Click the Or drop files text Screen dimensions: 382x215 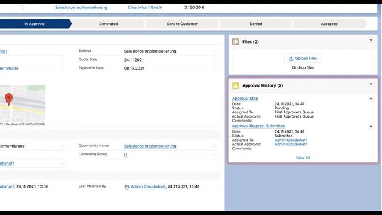[303, 67]
